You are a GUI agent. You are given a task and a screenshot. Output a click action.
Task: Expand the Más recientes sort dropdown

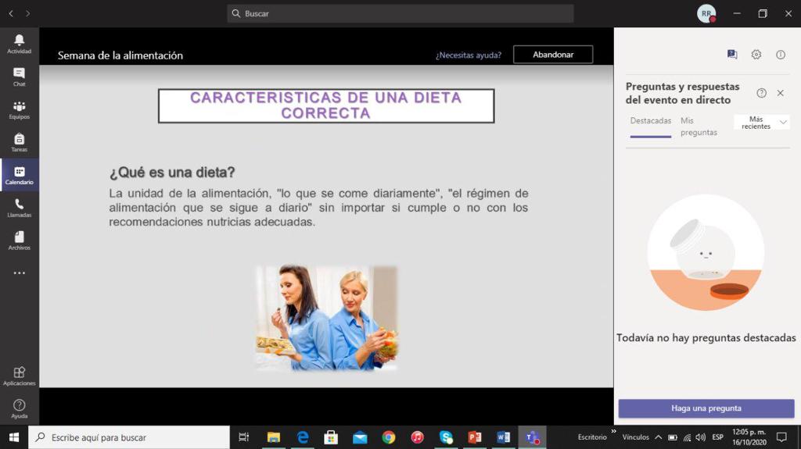762,123
